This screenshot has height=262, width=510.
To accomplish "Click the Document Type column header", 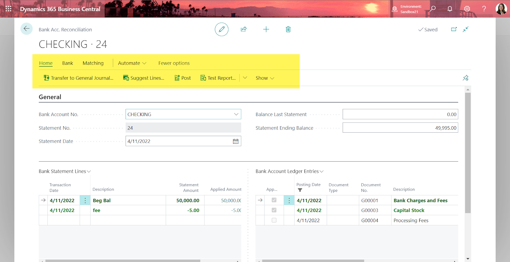I will [339, 187].
